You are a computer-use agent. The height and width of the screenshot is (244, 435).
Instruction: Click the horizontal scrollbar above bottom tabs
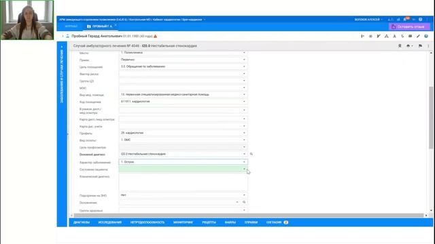click(249, 216)
